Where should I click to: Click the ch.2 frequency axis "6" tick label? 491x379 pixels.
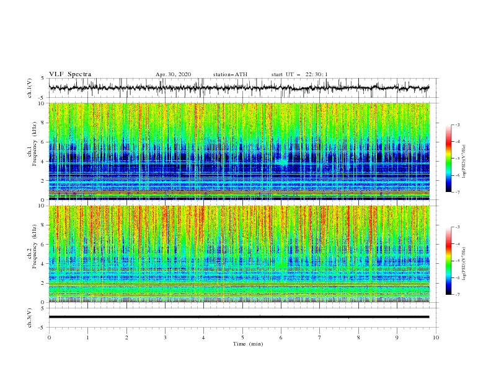click(x=43, y=245)
